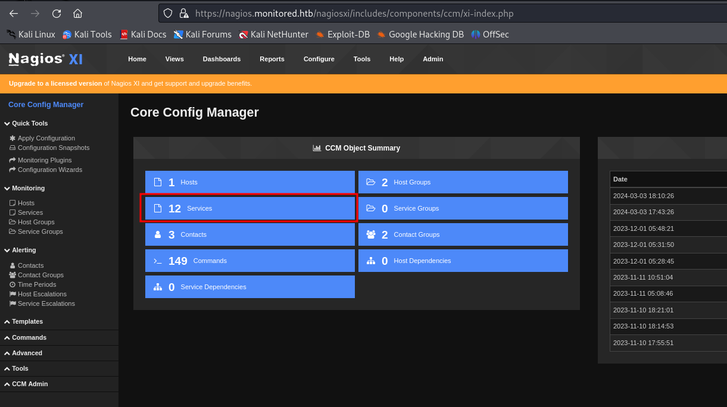This screenshot has height=407, width=727.
Task: Select the '2023-11-10 17:55:51' date row
Action: coord(669,343)
